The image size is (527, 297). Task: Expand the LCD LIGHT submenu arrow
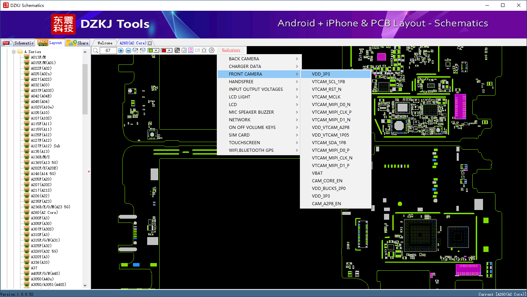click(x=297, y=97)
